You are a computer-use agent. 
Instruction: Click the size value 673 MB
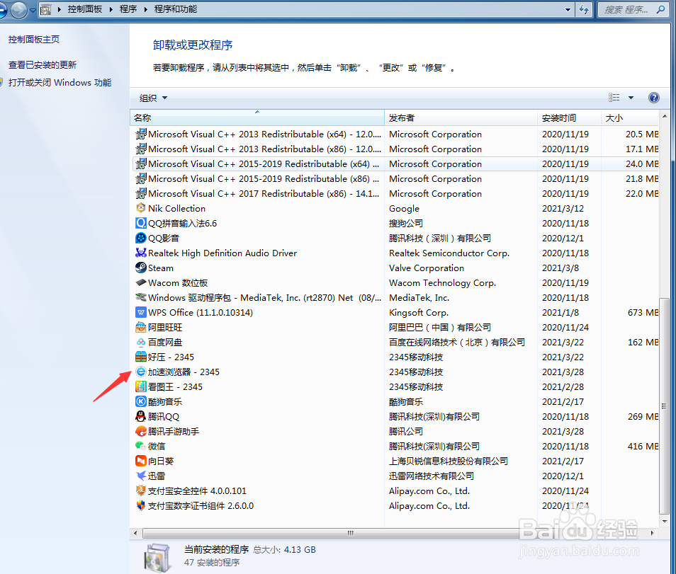click(643, 312)
